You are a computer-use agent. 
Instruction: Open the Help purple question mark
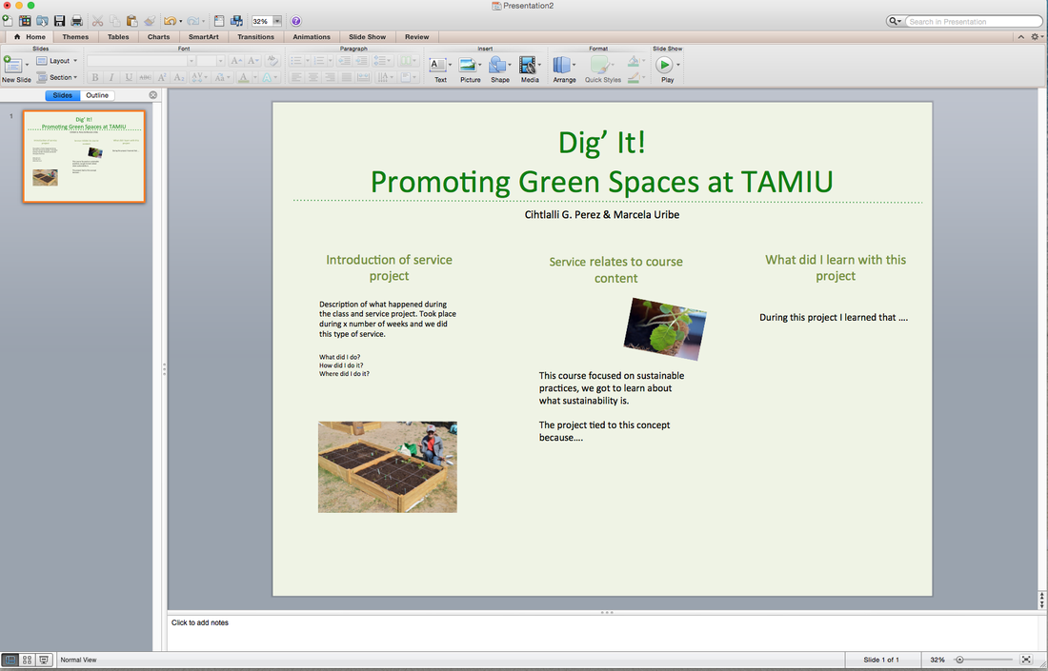pos(295,21)
